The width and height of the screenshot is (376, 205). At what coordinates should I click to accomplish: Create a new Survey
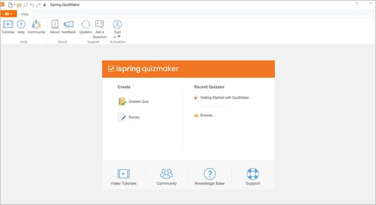(129, 117)
